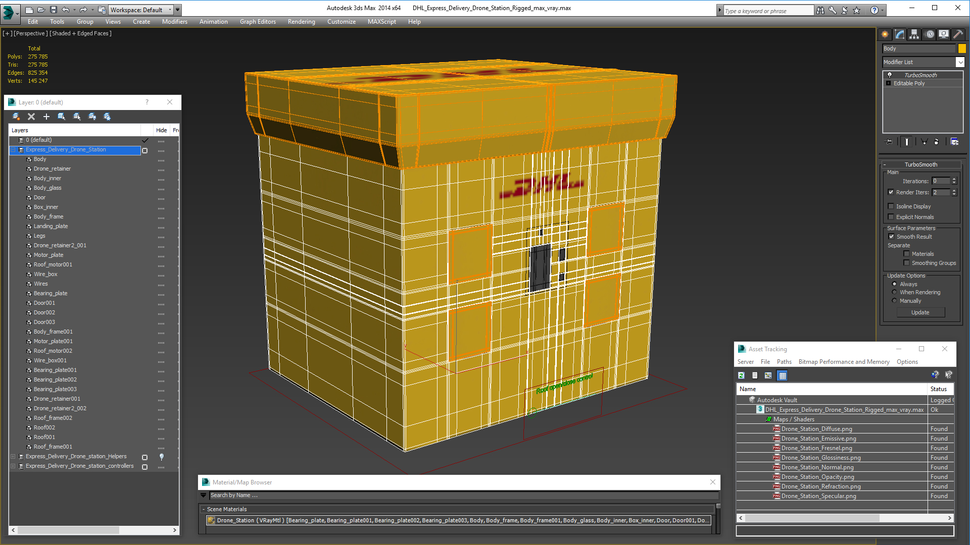Click the New Scene icon
This screenshot has width=970, height=545.
(x=29, y=10)
